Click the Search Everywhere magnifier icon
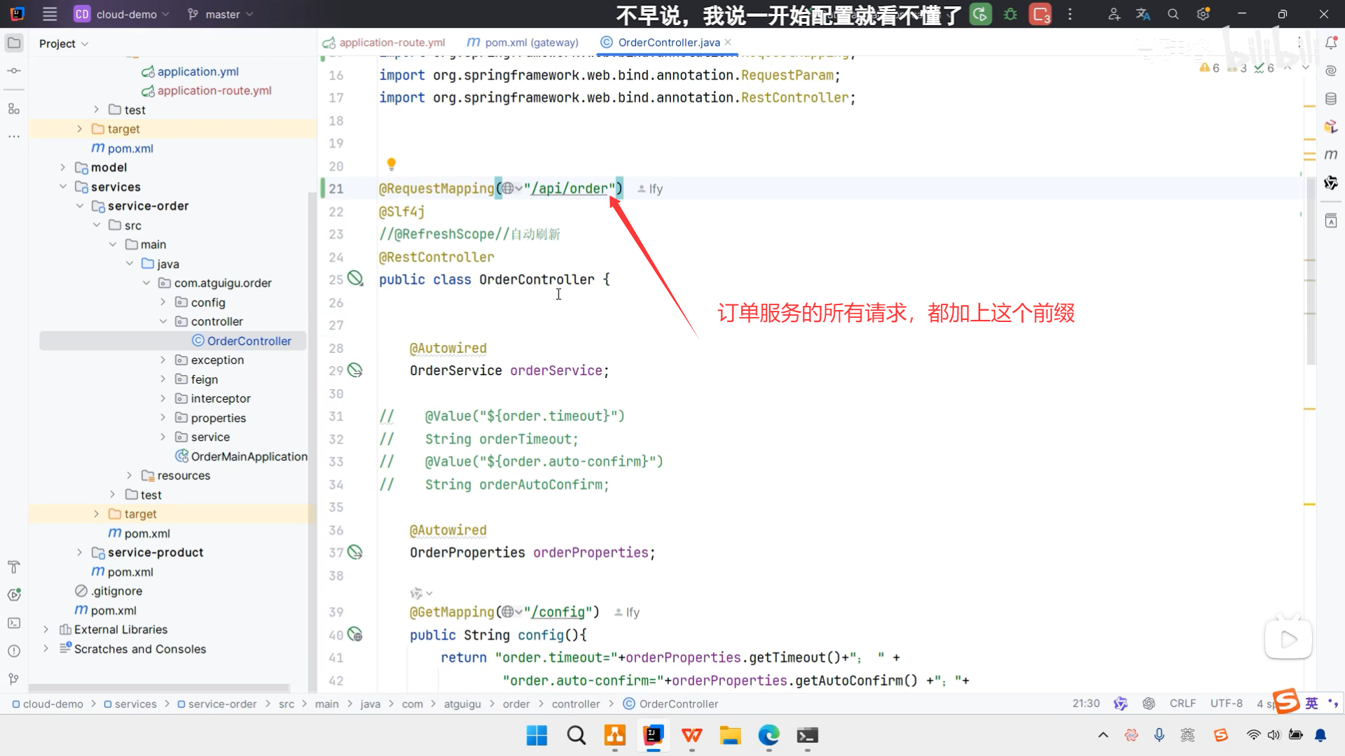This screenshot has height=756, width=1345. [x=1173, y=14]
